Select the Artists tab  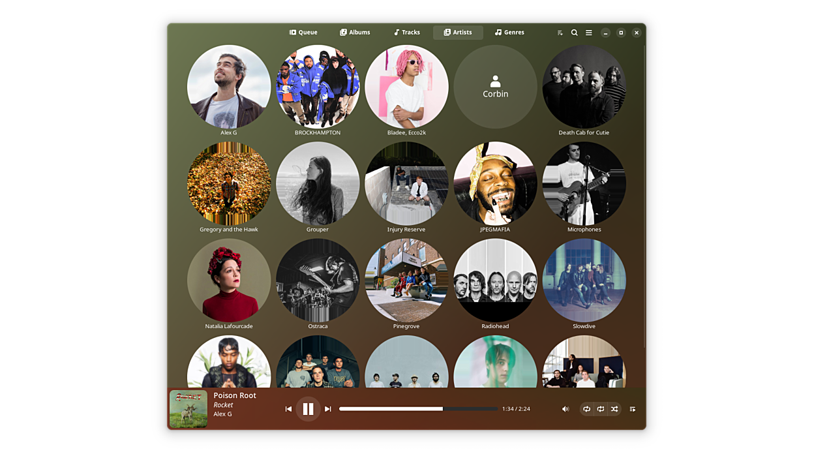(458, 33)
